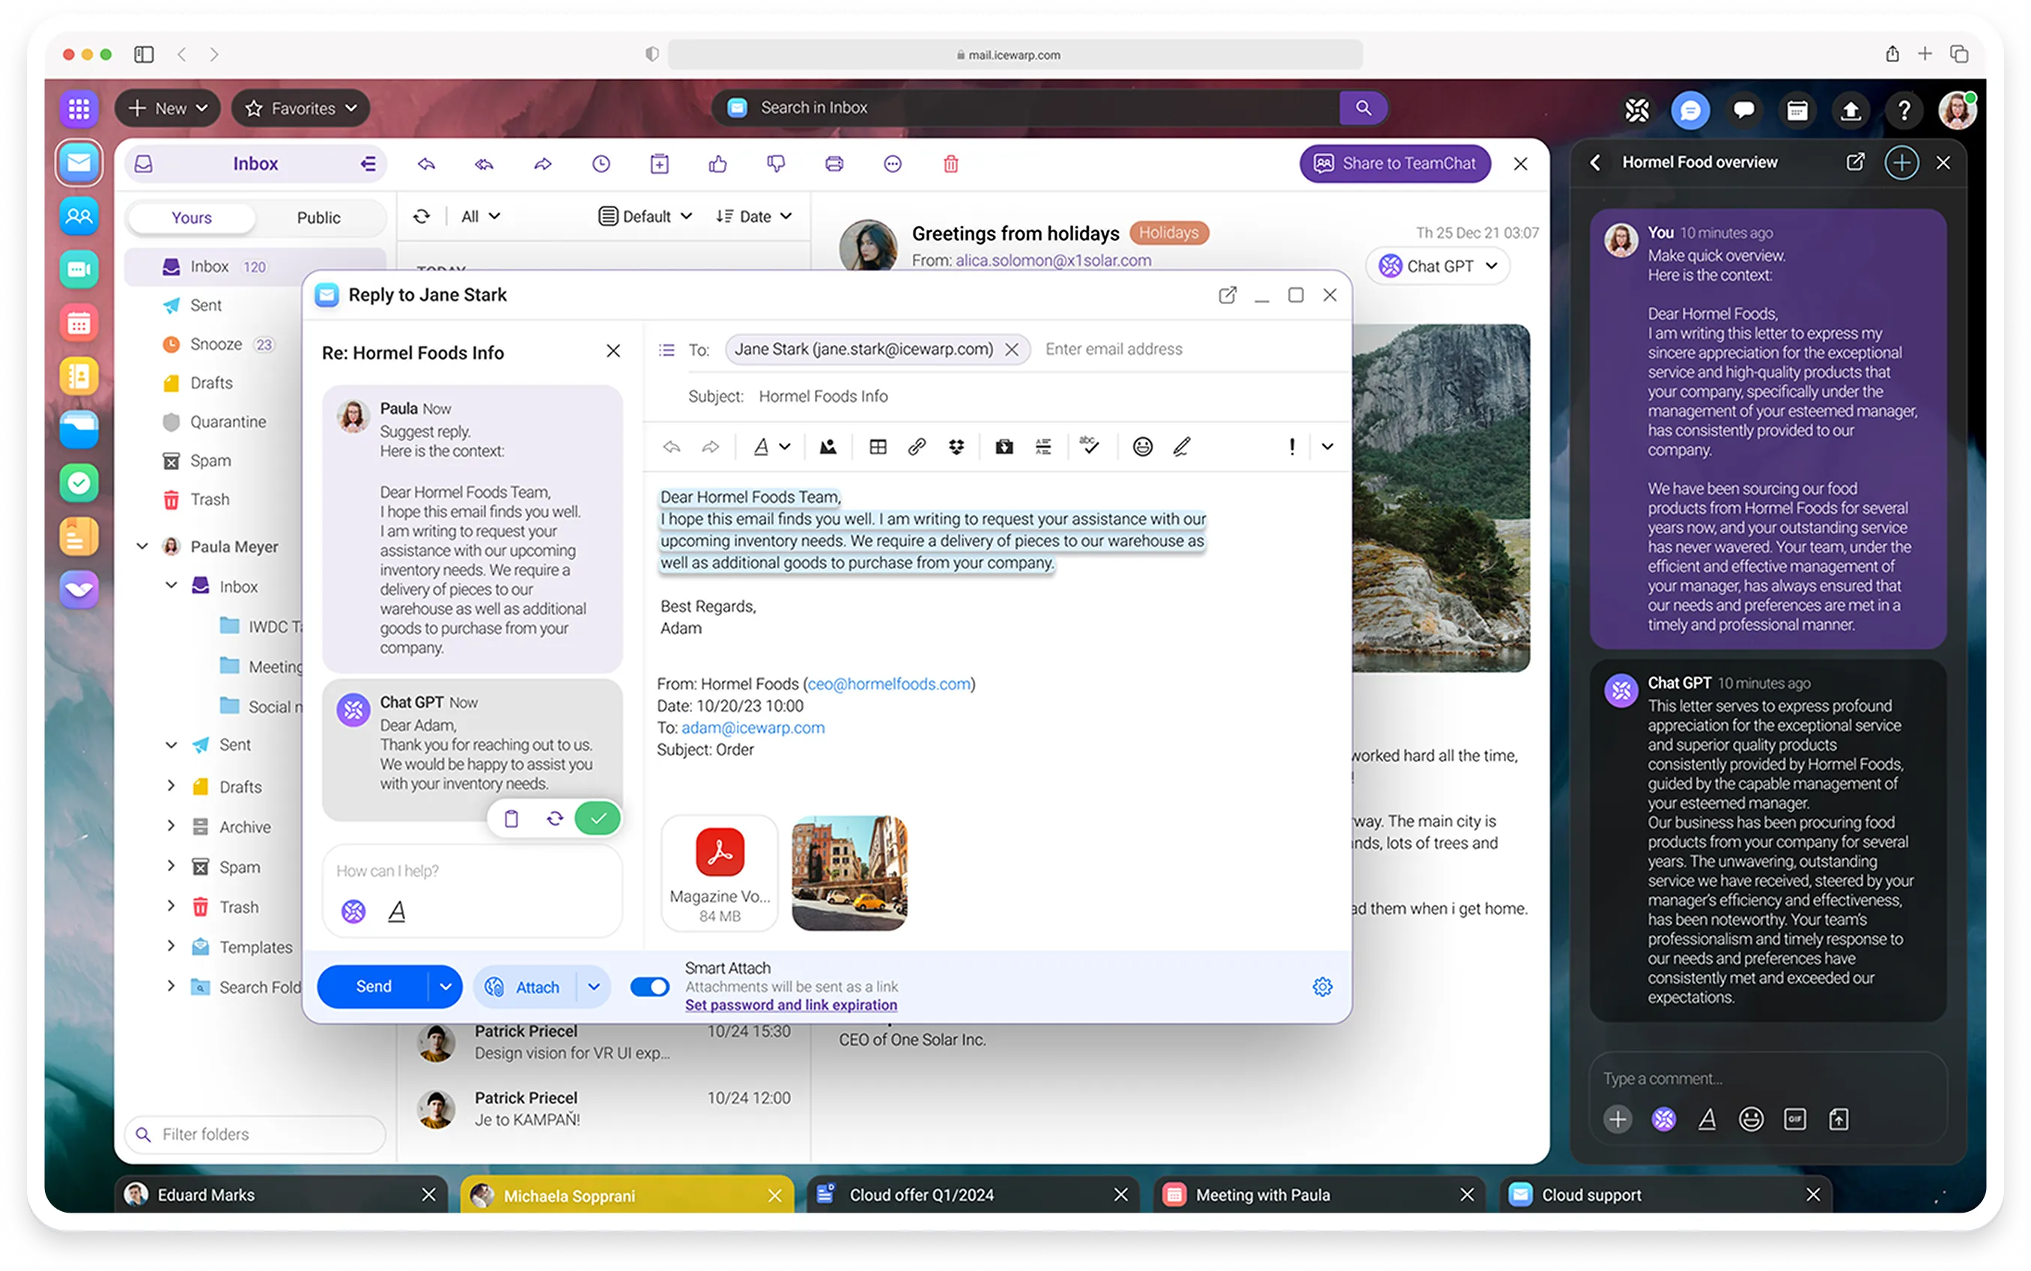Open the Meeting with Paula tab
This screenshot has width=2031, height=1271.
1261,1195
